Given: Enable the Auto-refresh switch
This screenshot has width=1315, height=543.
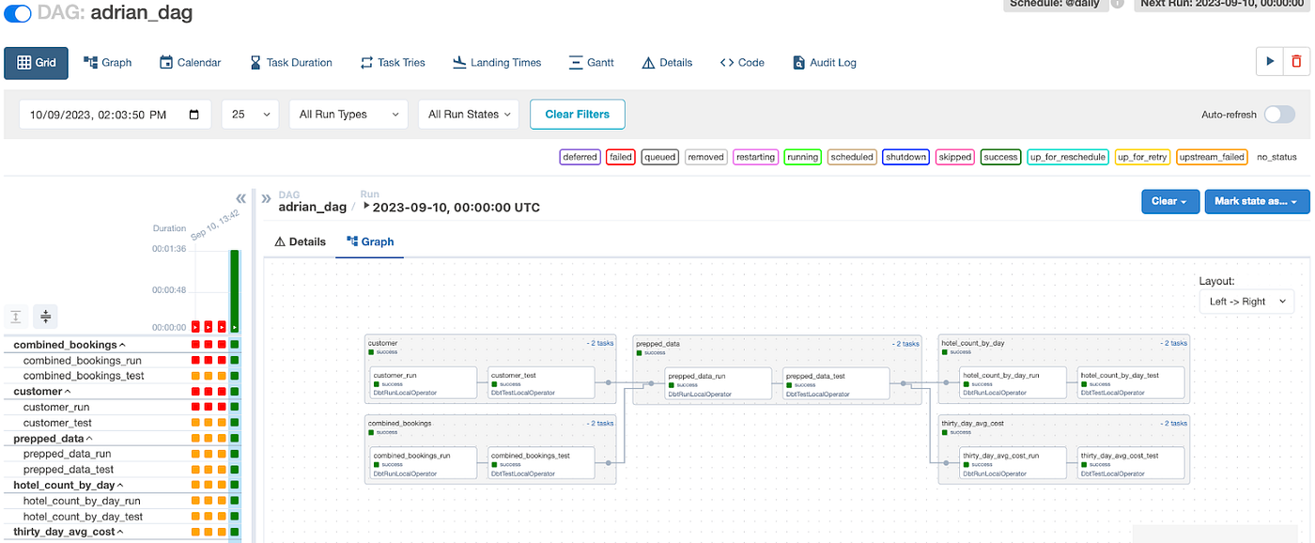Looking at the screenshot, I should tap(1278, 115).
